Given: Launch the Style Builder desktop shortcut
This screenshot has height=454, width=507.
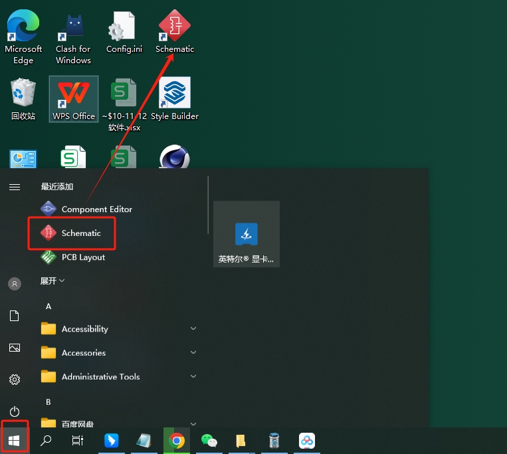Looking at the screenshot, I should point(175,99).
